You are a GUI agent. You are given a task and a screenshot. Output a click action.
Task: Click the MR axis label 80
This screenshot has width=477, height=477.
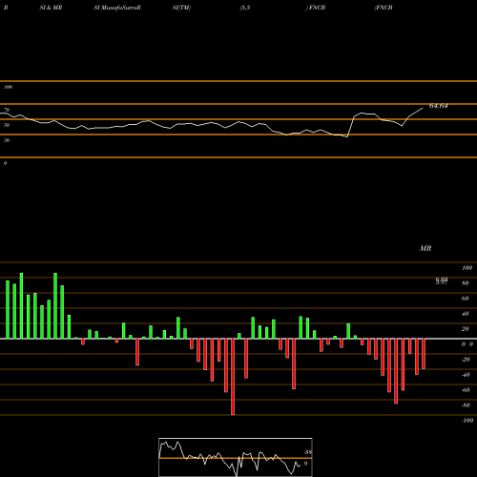click(466, 283)
